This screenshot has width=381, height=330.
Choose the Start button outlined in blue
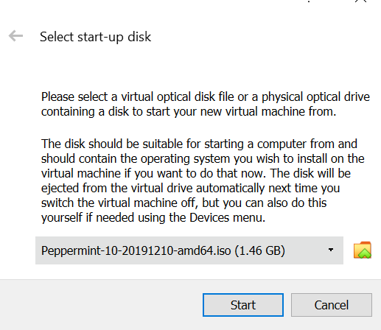(x=243, y=305)
